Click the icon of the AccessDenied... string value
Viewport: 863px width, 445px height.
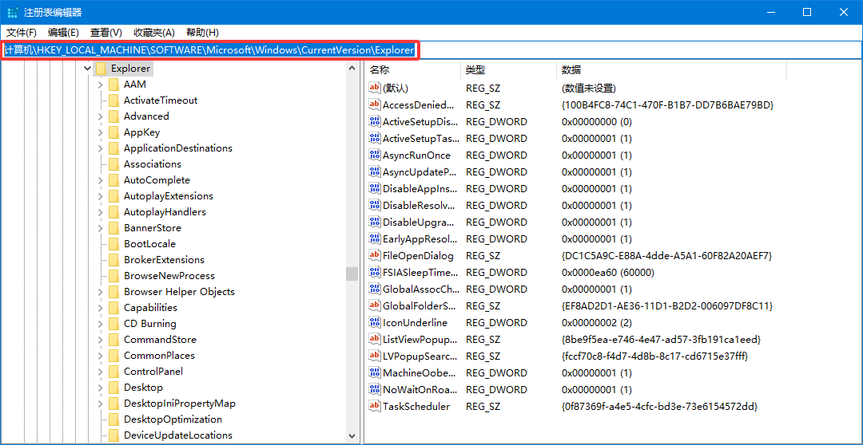(x=374, y=104)
